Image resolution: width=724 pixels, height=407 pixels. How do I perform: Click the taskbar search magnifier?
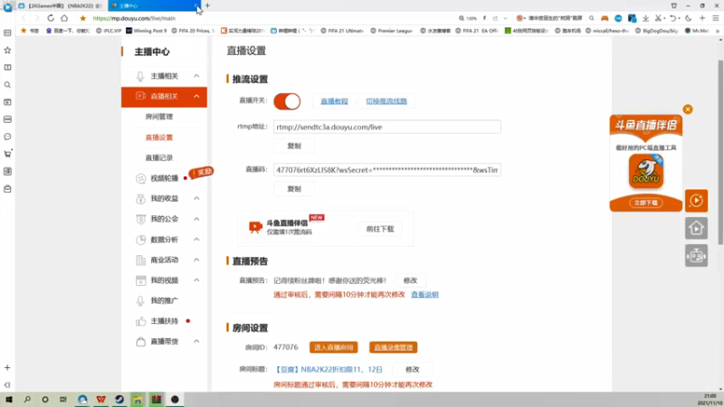pos(27,399)
